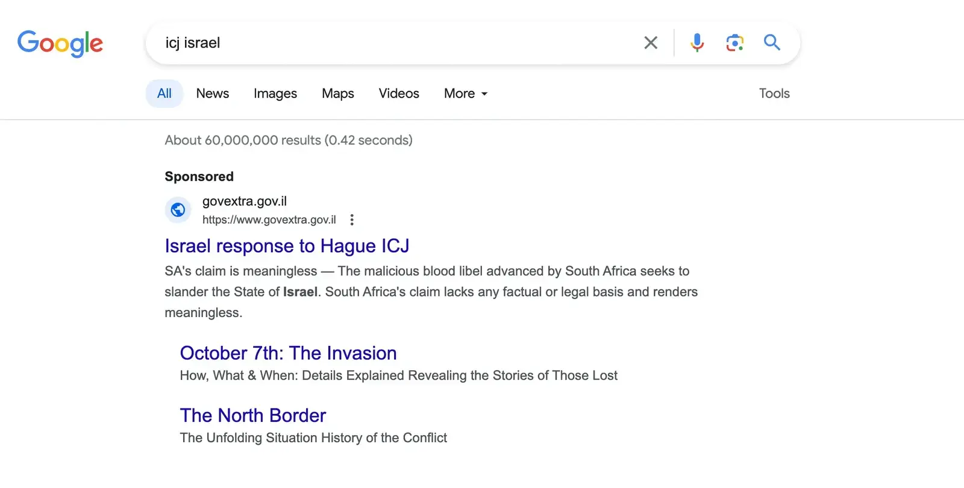The image size is (964, 488).
Task: Start voice search with the microphone icon
Action: (697, 43)
